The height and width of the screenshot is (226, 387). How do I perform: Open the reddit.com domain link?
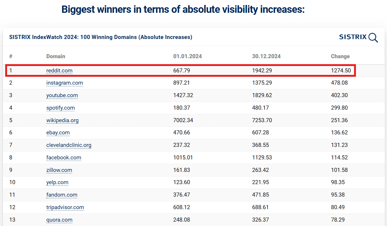click(59, 71)
